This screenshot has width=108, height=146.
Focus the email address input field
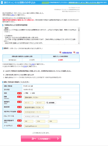[37, 126]
